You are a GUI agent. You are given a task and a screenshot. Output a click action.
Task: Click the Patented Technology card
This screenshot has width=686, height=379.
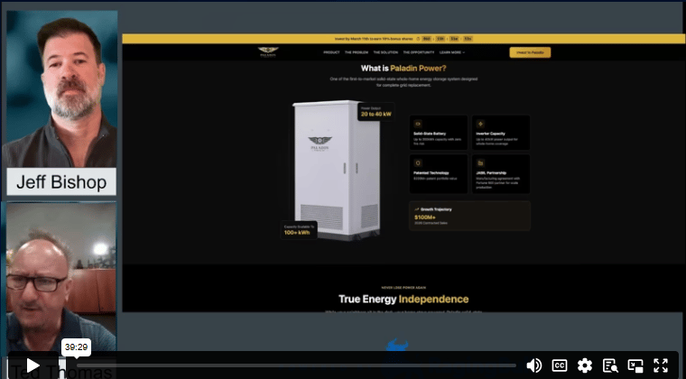(439, 173)
